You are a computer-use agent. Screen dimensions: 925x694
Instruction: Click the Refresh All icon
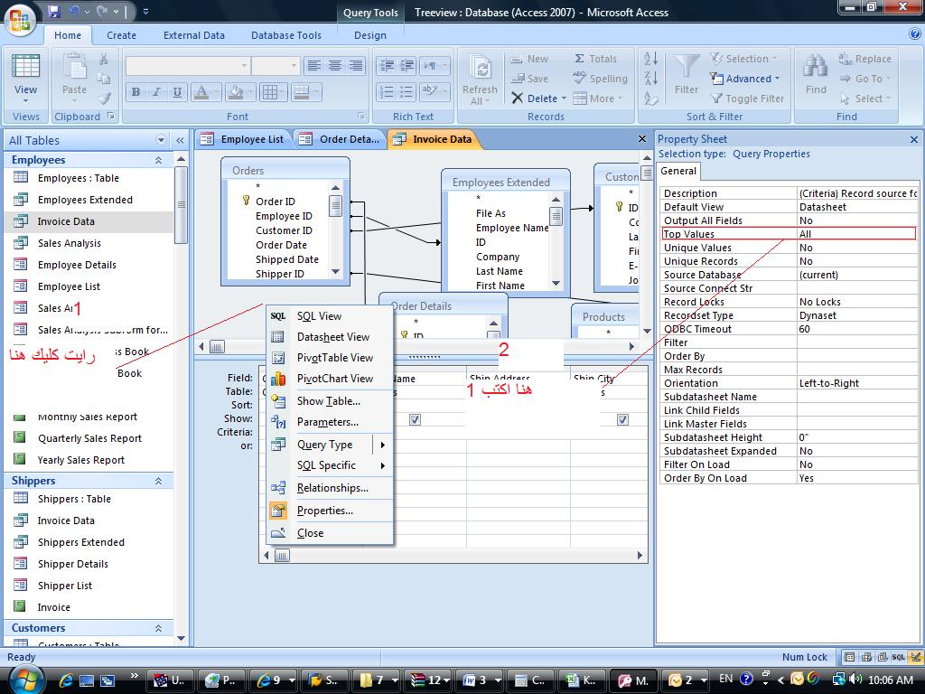(x=480, y=80)
